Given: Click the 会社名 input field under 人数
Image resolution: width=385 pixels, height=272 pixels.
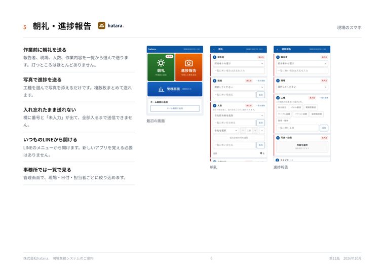Looking at the screenshot, I should pyautogui.click(x=234, y=145).
